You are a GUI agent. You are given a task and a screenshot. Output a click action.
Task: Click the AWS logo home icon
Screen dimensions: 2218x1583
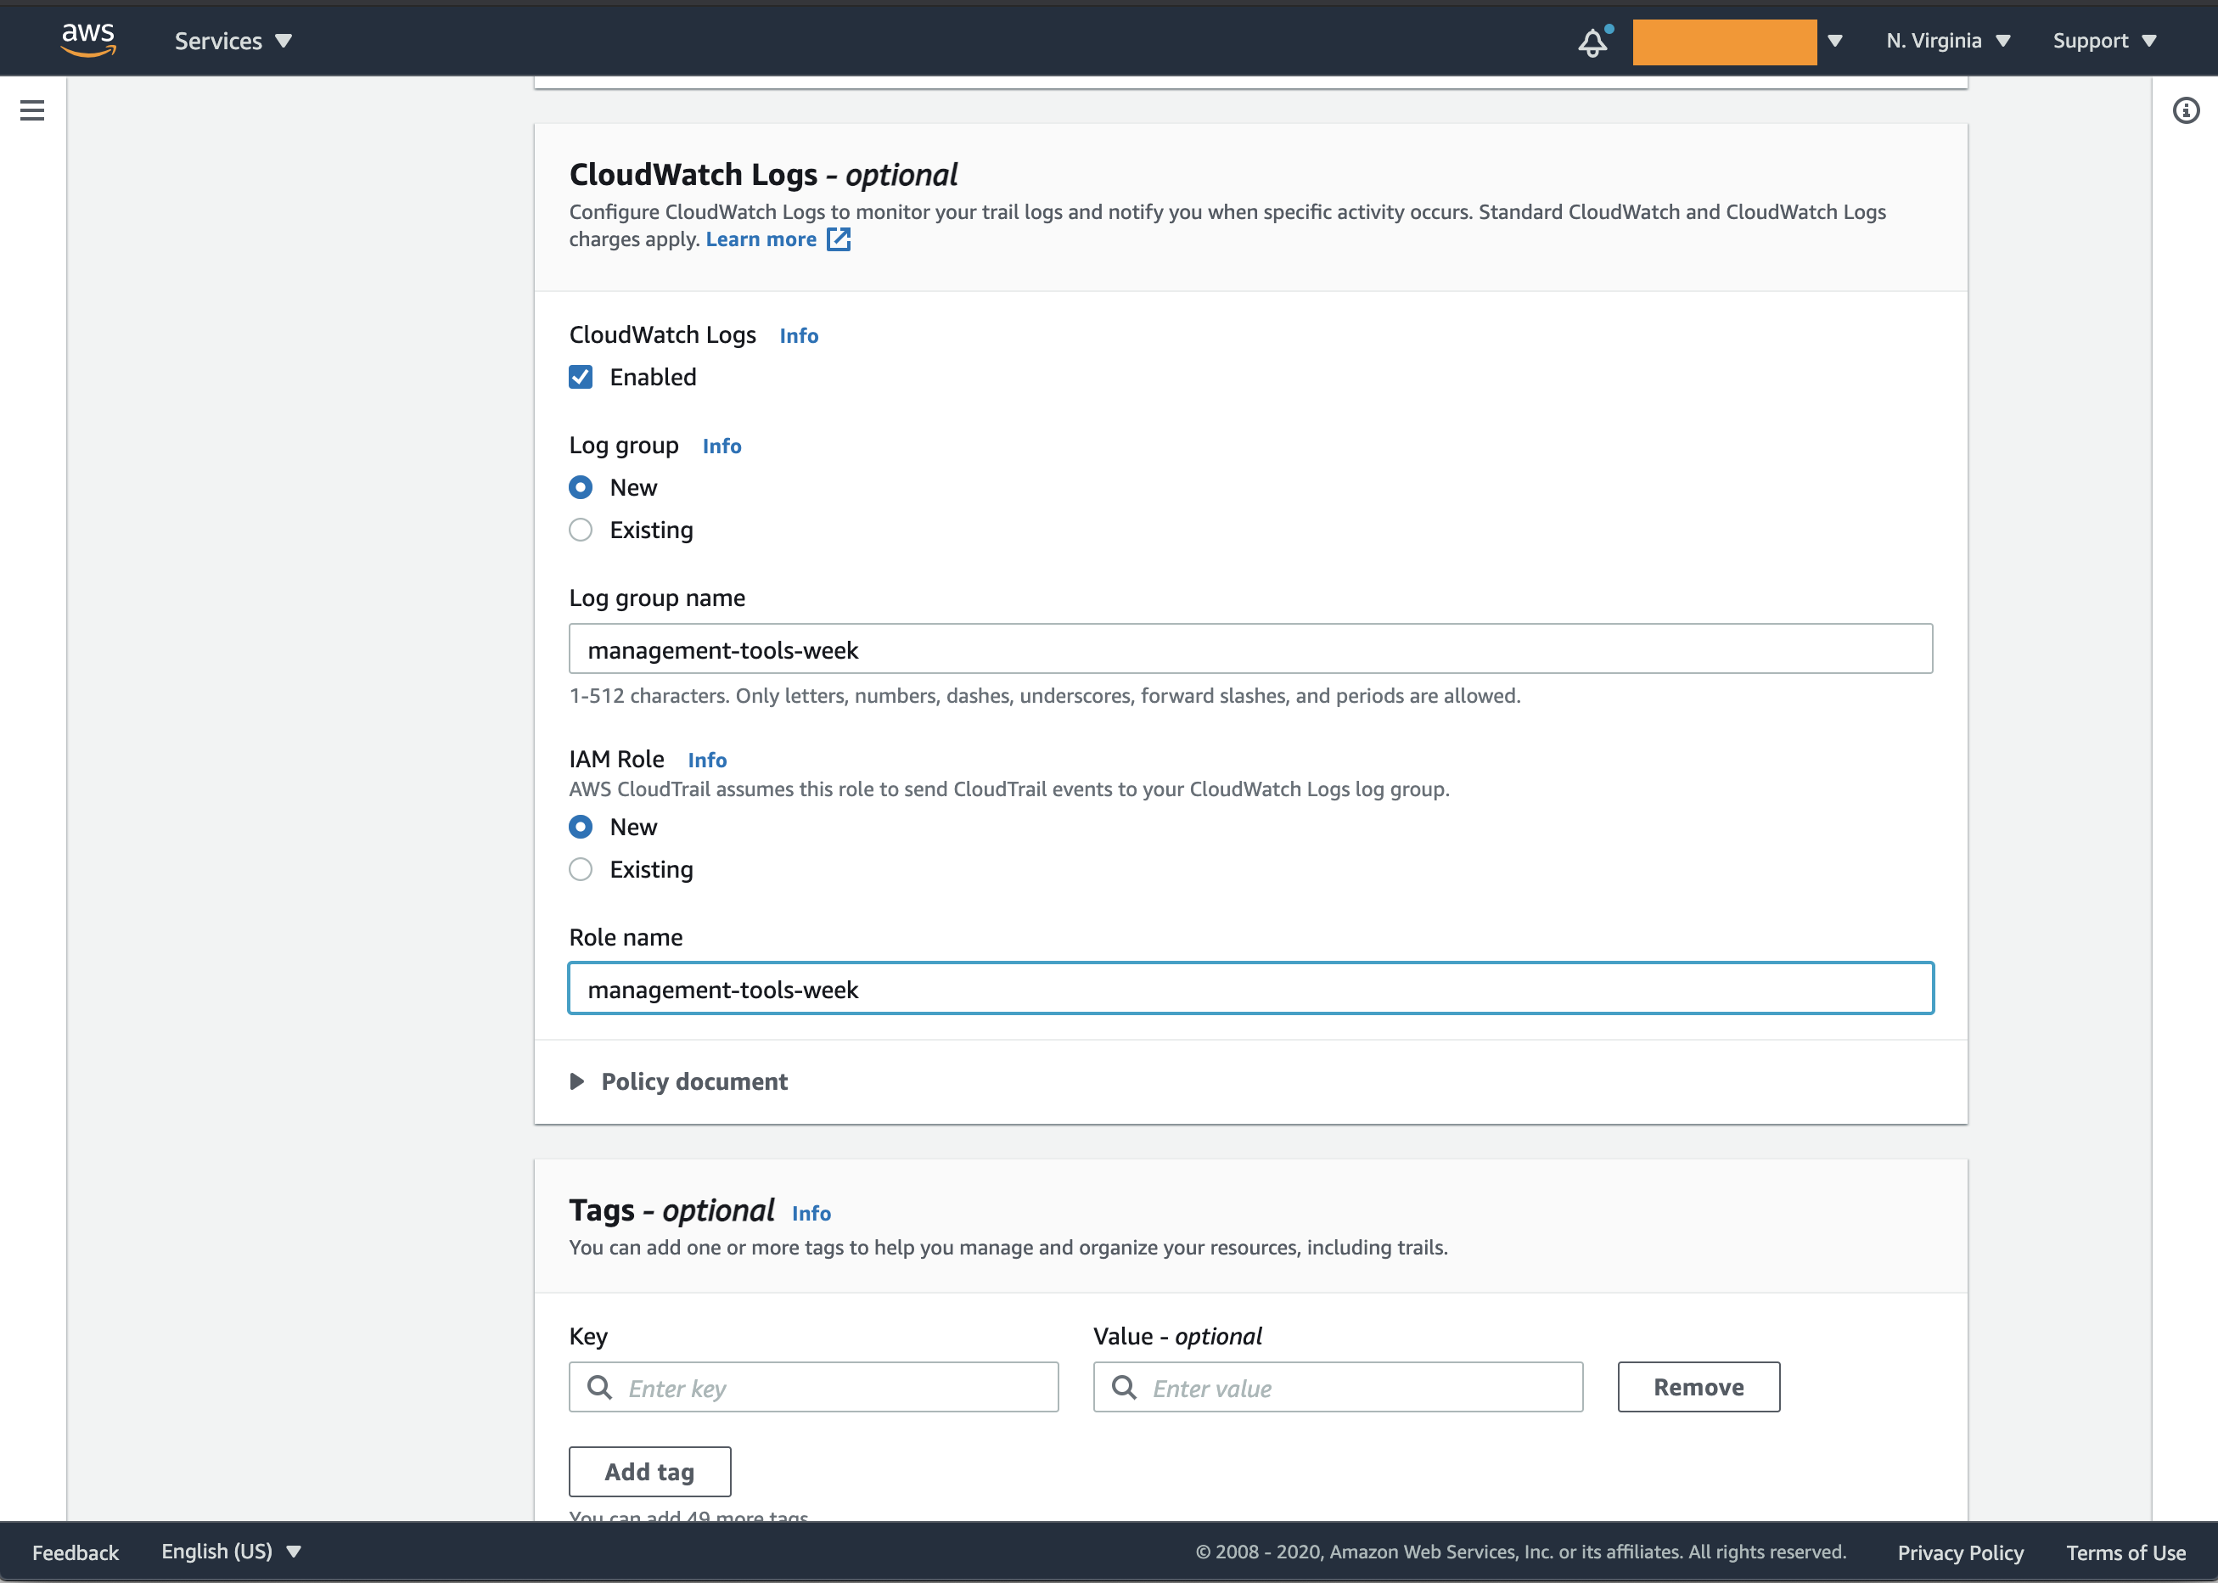(x=88, y=40)
